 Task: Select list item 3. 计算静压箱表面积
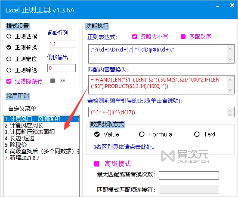click(41, 132)
